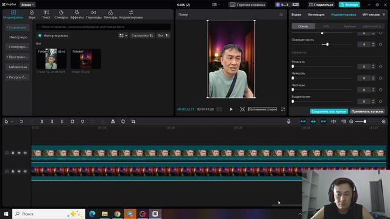Click the Mirror flip icon in timeline toolbar
390x219 pixels.
(113, 122)
